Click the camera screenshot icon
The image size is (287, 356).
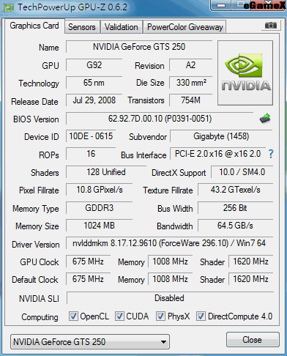point(271,25)
